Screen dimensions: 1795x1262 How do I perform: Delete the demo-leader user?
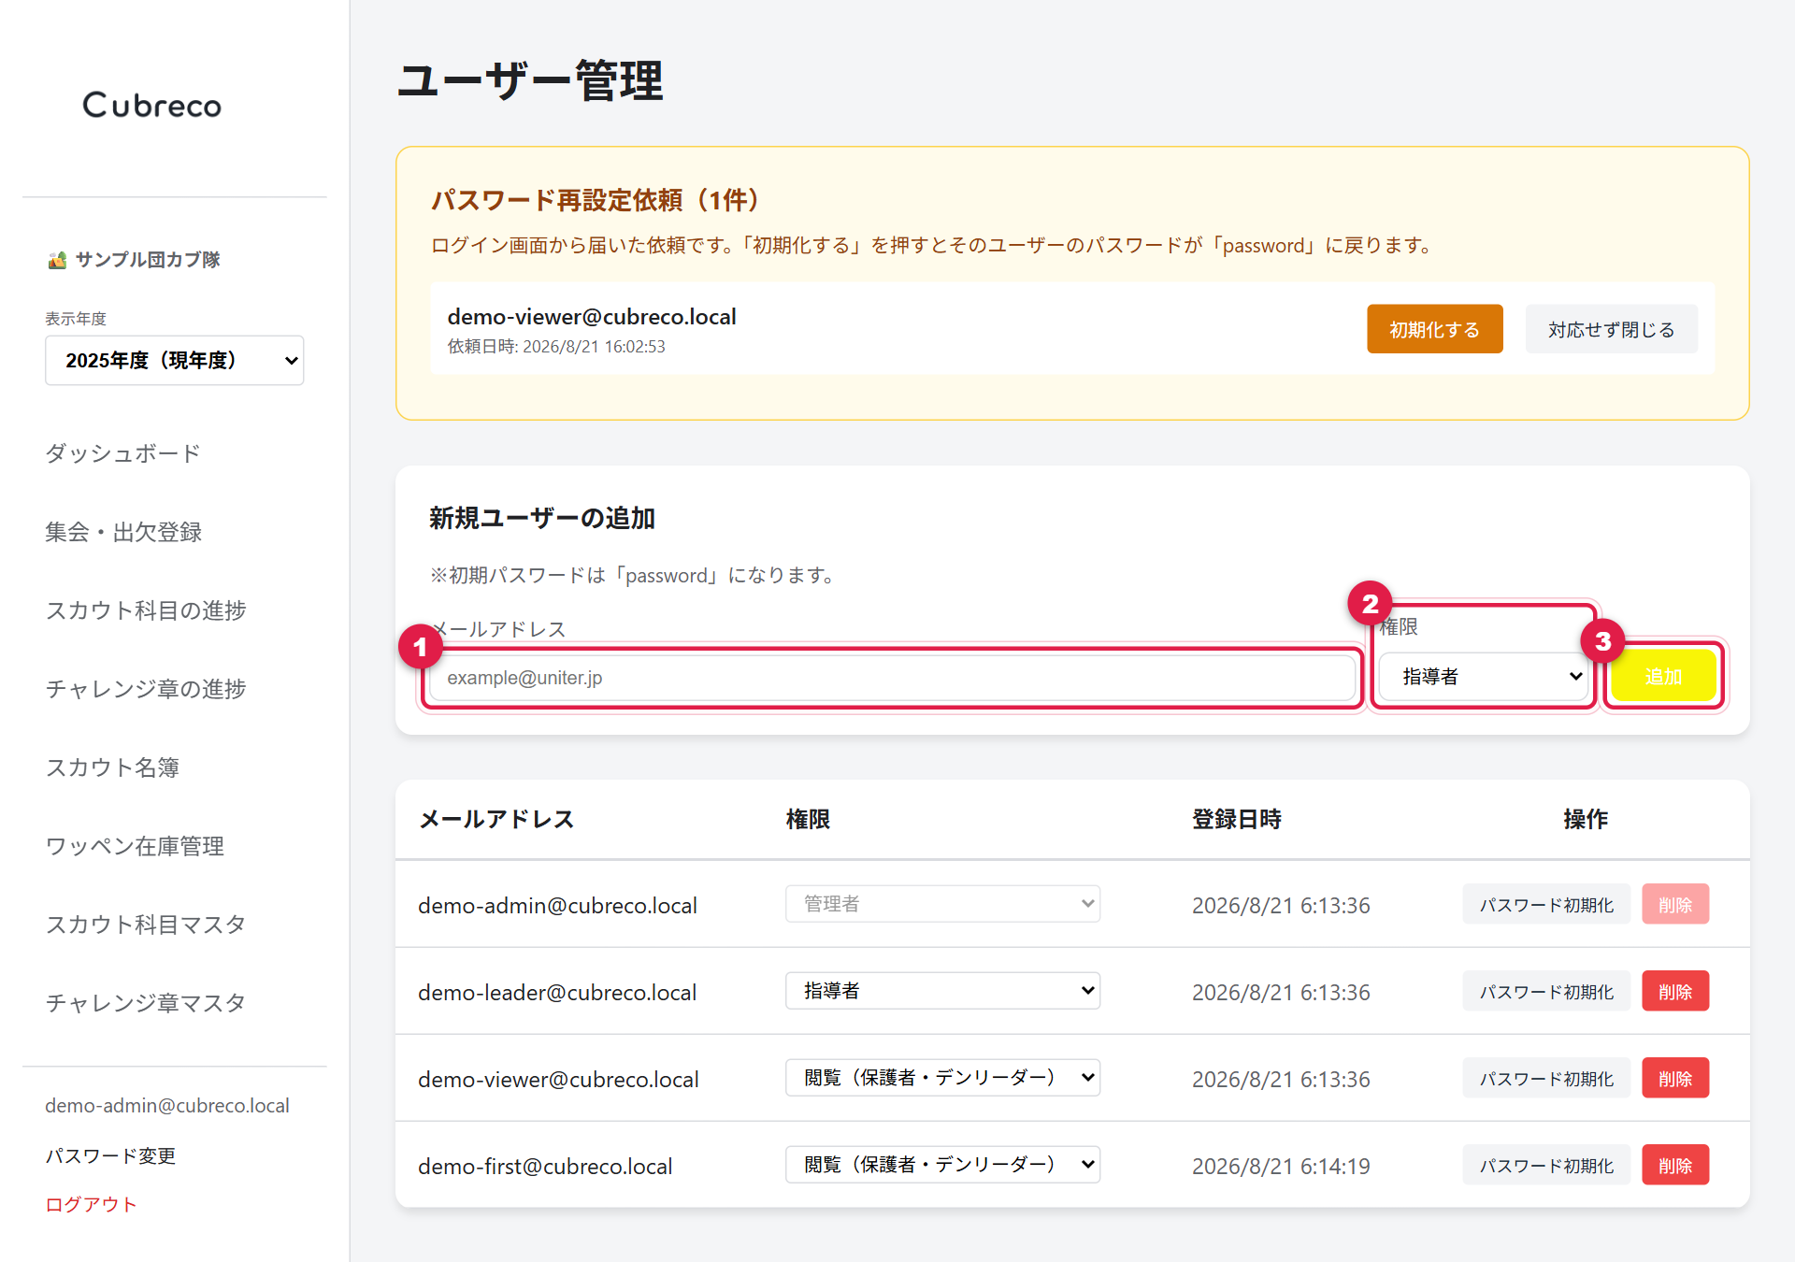coord(1675,991)
